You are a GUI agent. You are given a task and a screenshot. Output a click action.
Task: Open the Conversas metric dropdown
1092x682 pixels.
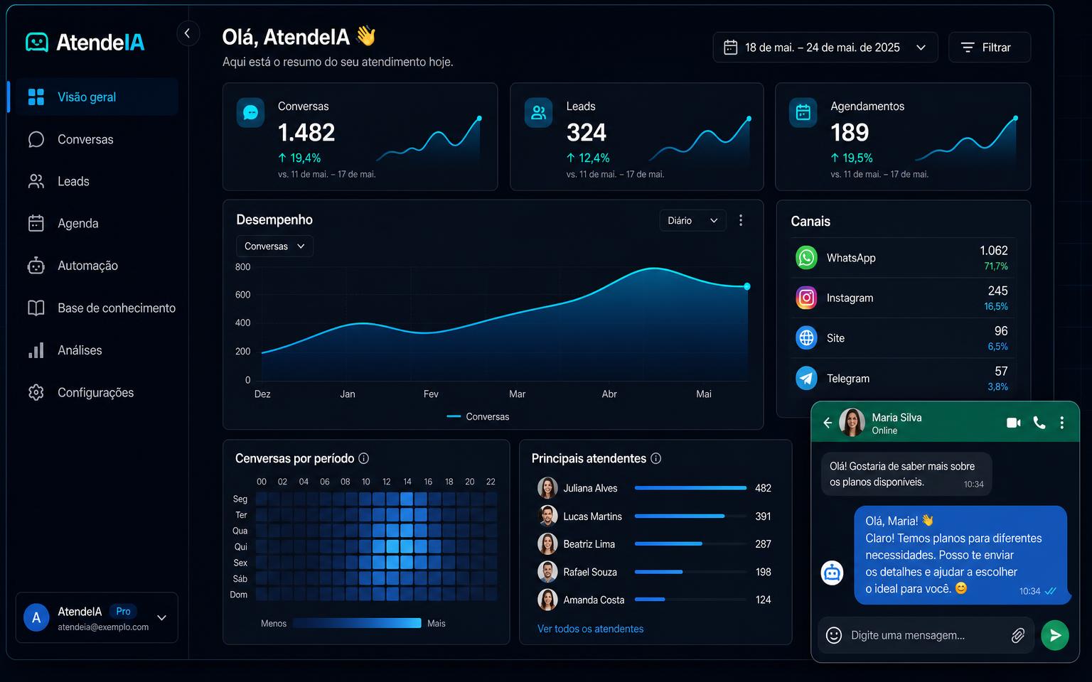click(274, 247)
